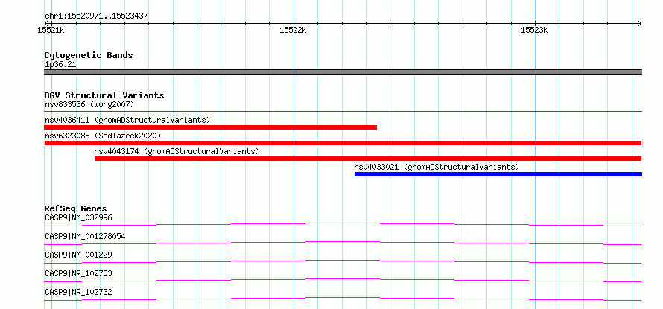Screen dimensions: 663x309
Task: Select the blue nsv4033021 variant bar
Action: [x=498, y=174]
